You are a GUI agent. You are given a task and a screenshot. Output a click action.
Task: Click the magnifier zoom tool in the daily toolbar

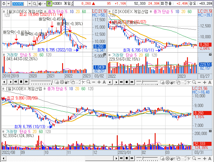coord(194,159)
